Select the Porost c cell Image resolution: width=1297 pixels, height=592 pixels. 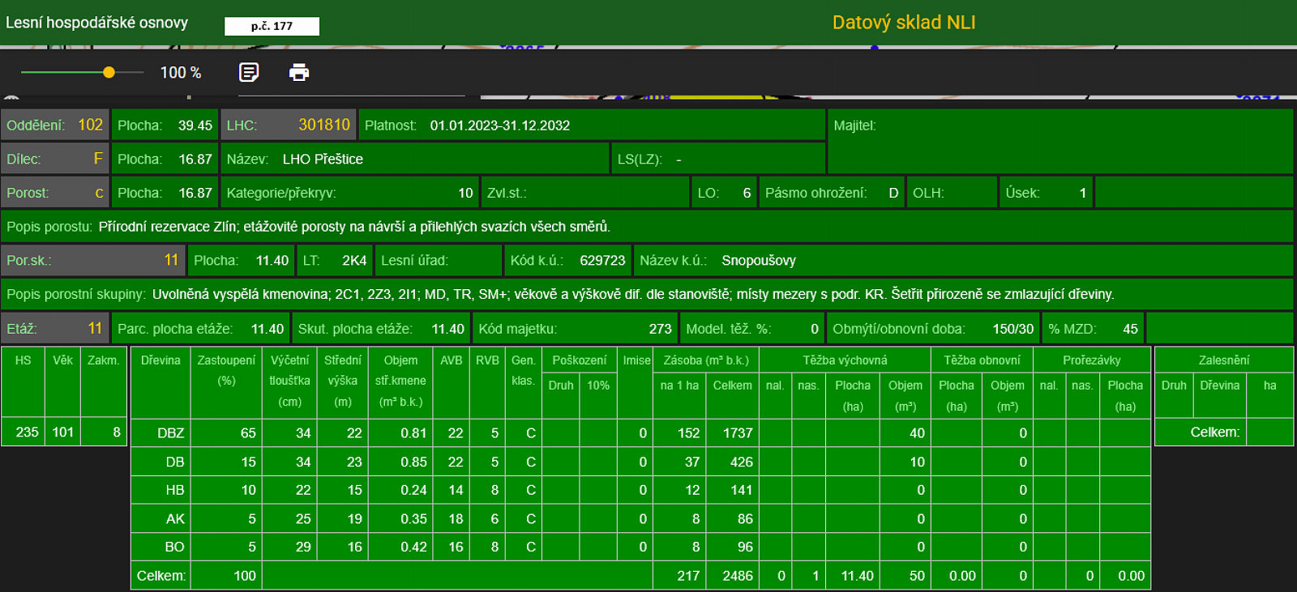click(55, 193)
